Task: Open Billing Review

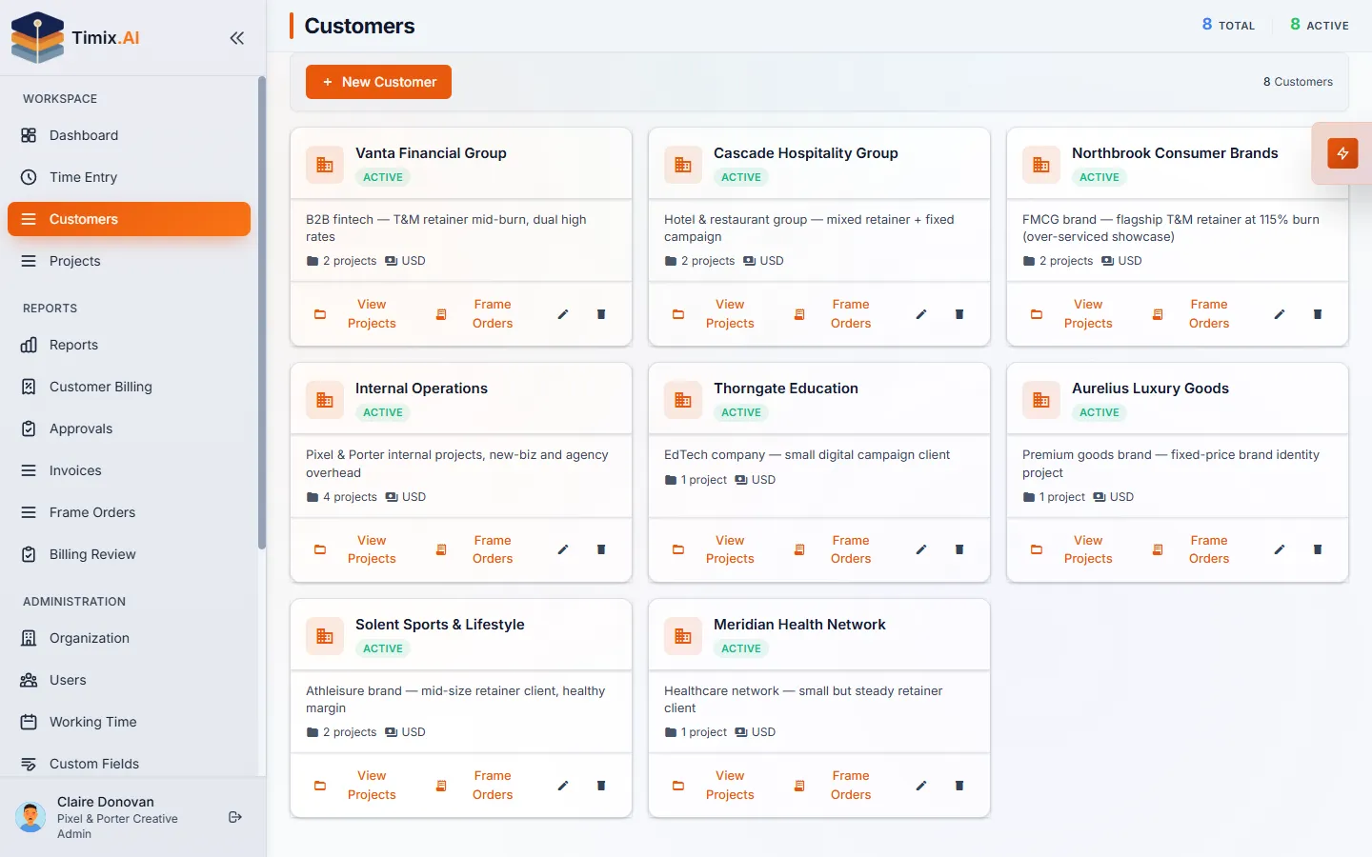Action: 129,554
